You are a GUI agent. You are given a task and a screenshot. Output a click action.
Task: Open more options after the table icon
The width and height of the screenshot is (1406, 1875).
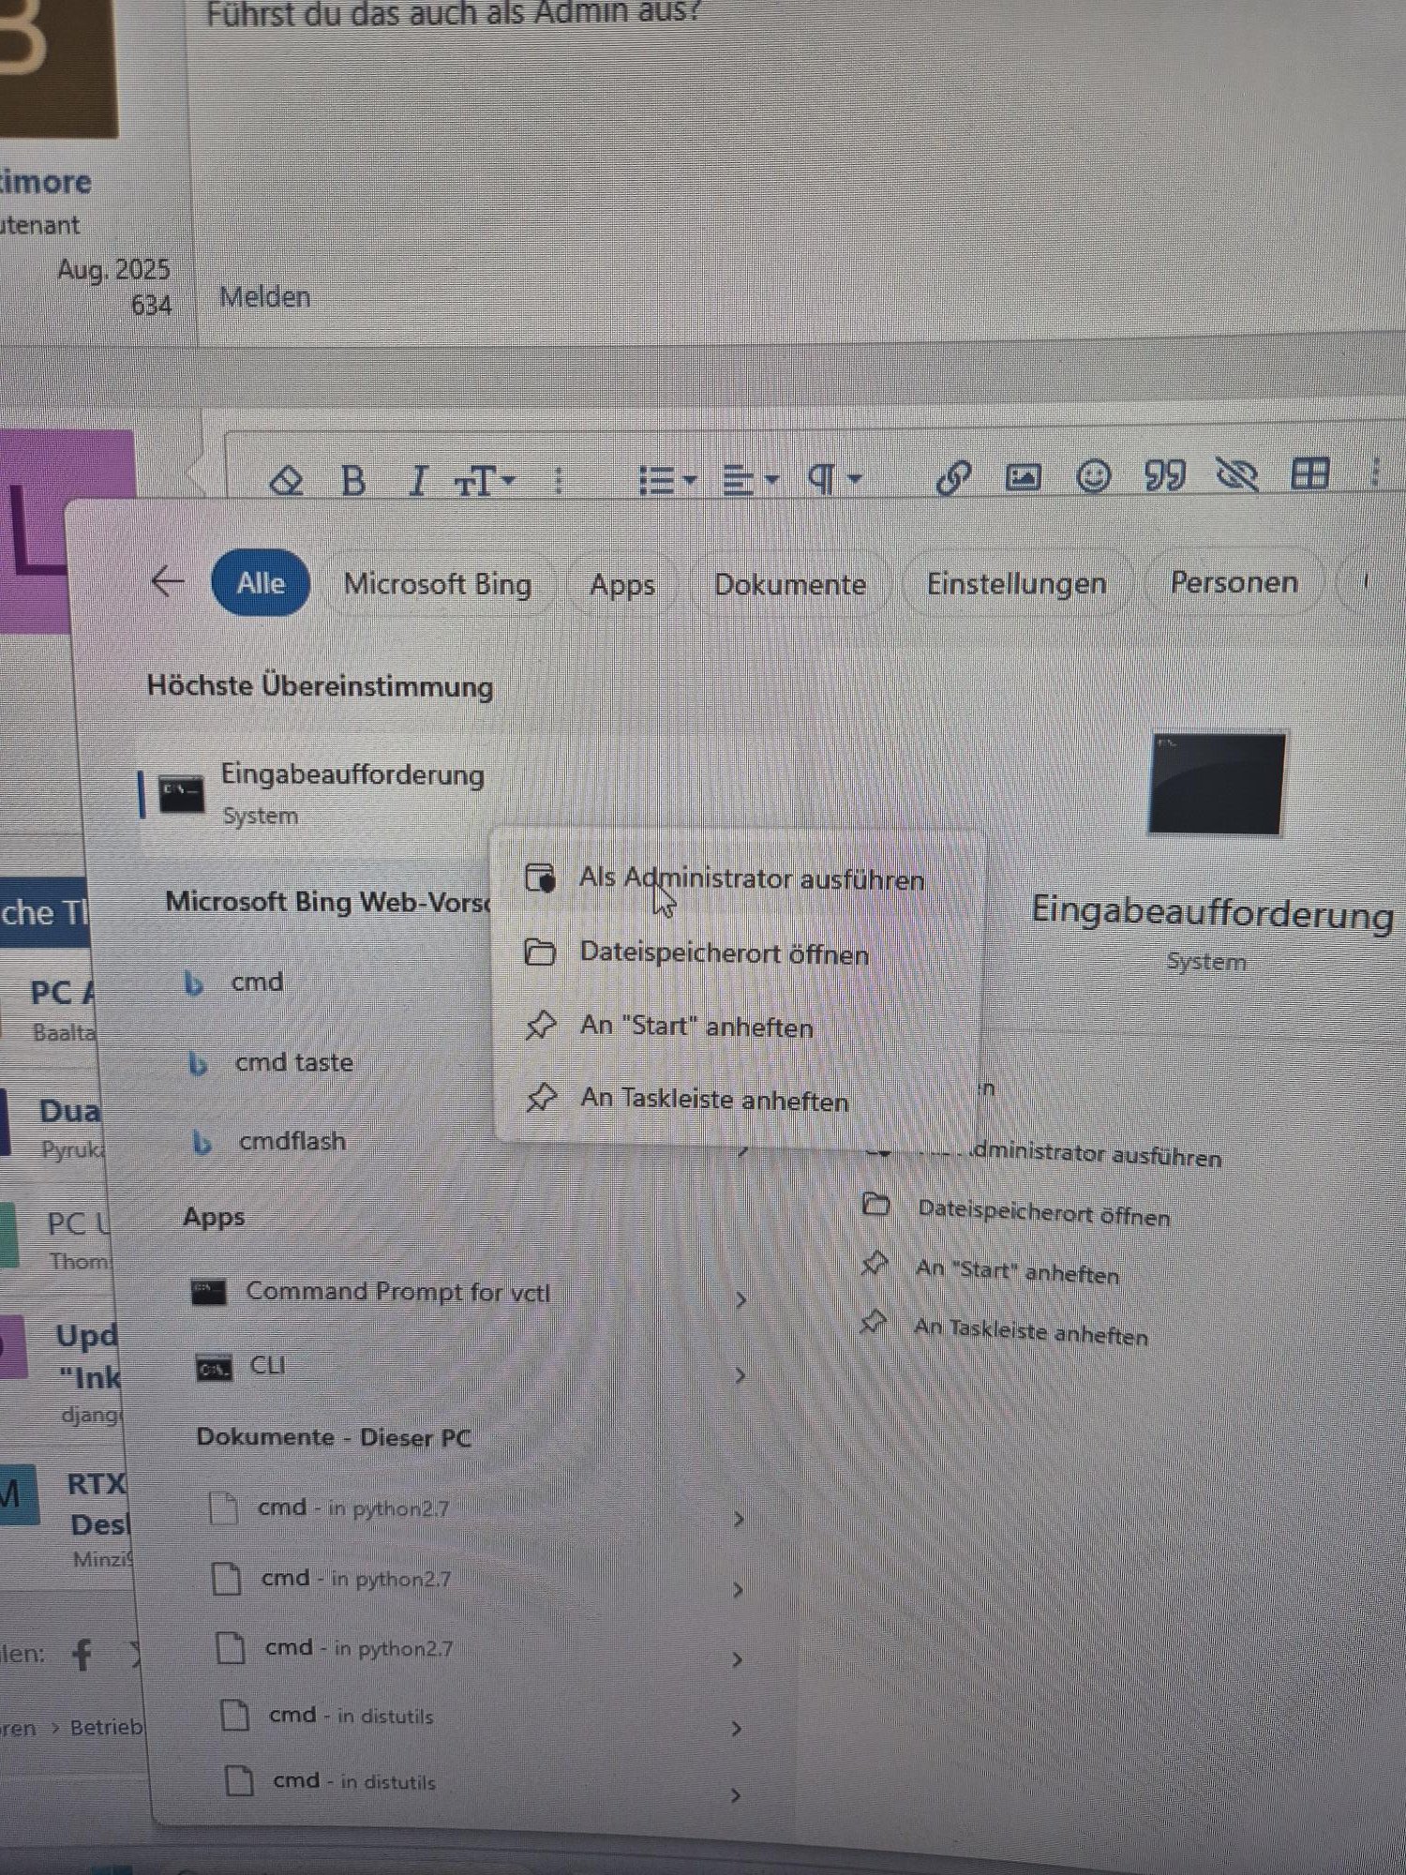[x=1375, y=472]
